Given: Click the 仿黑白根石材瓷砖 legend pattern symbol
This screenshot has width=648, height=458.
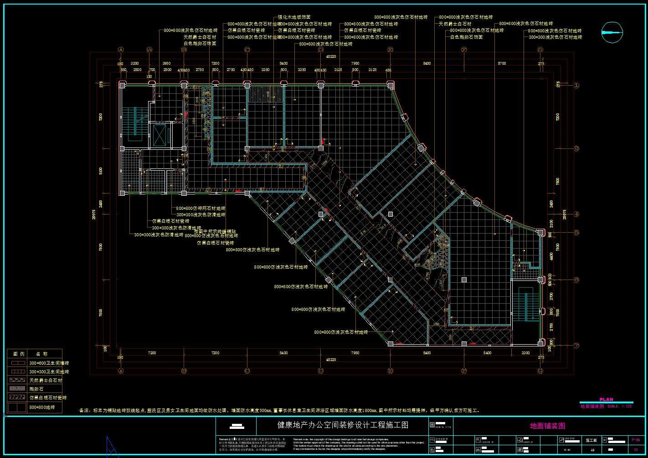Looking at the screenshot, I should [x=18, y=397].
